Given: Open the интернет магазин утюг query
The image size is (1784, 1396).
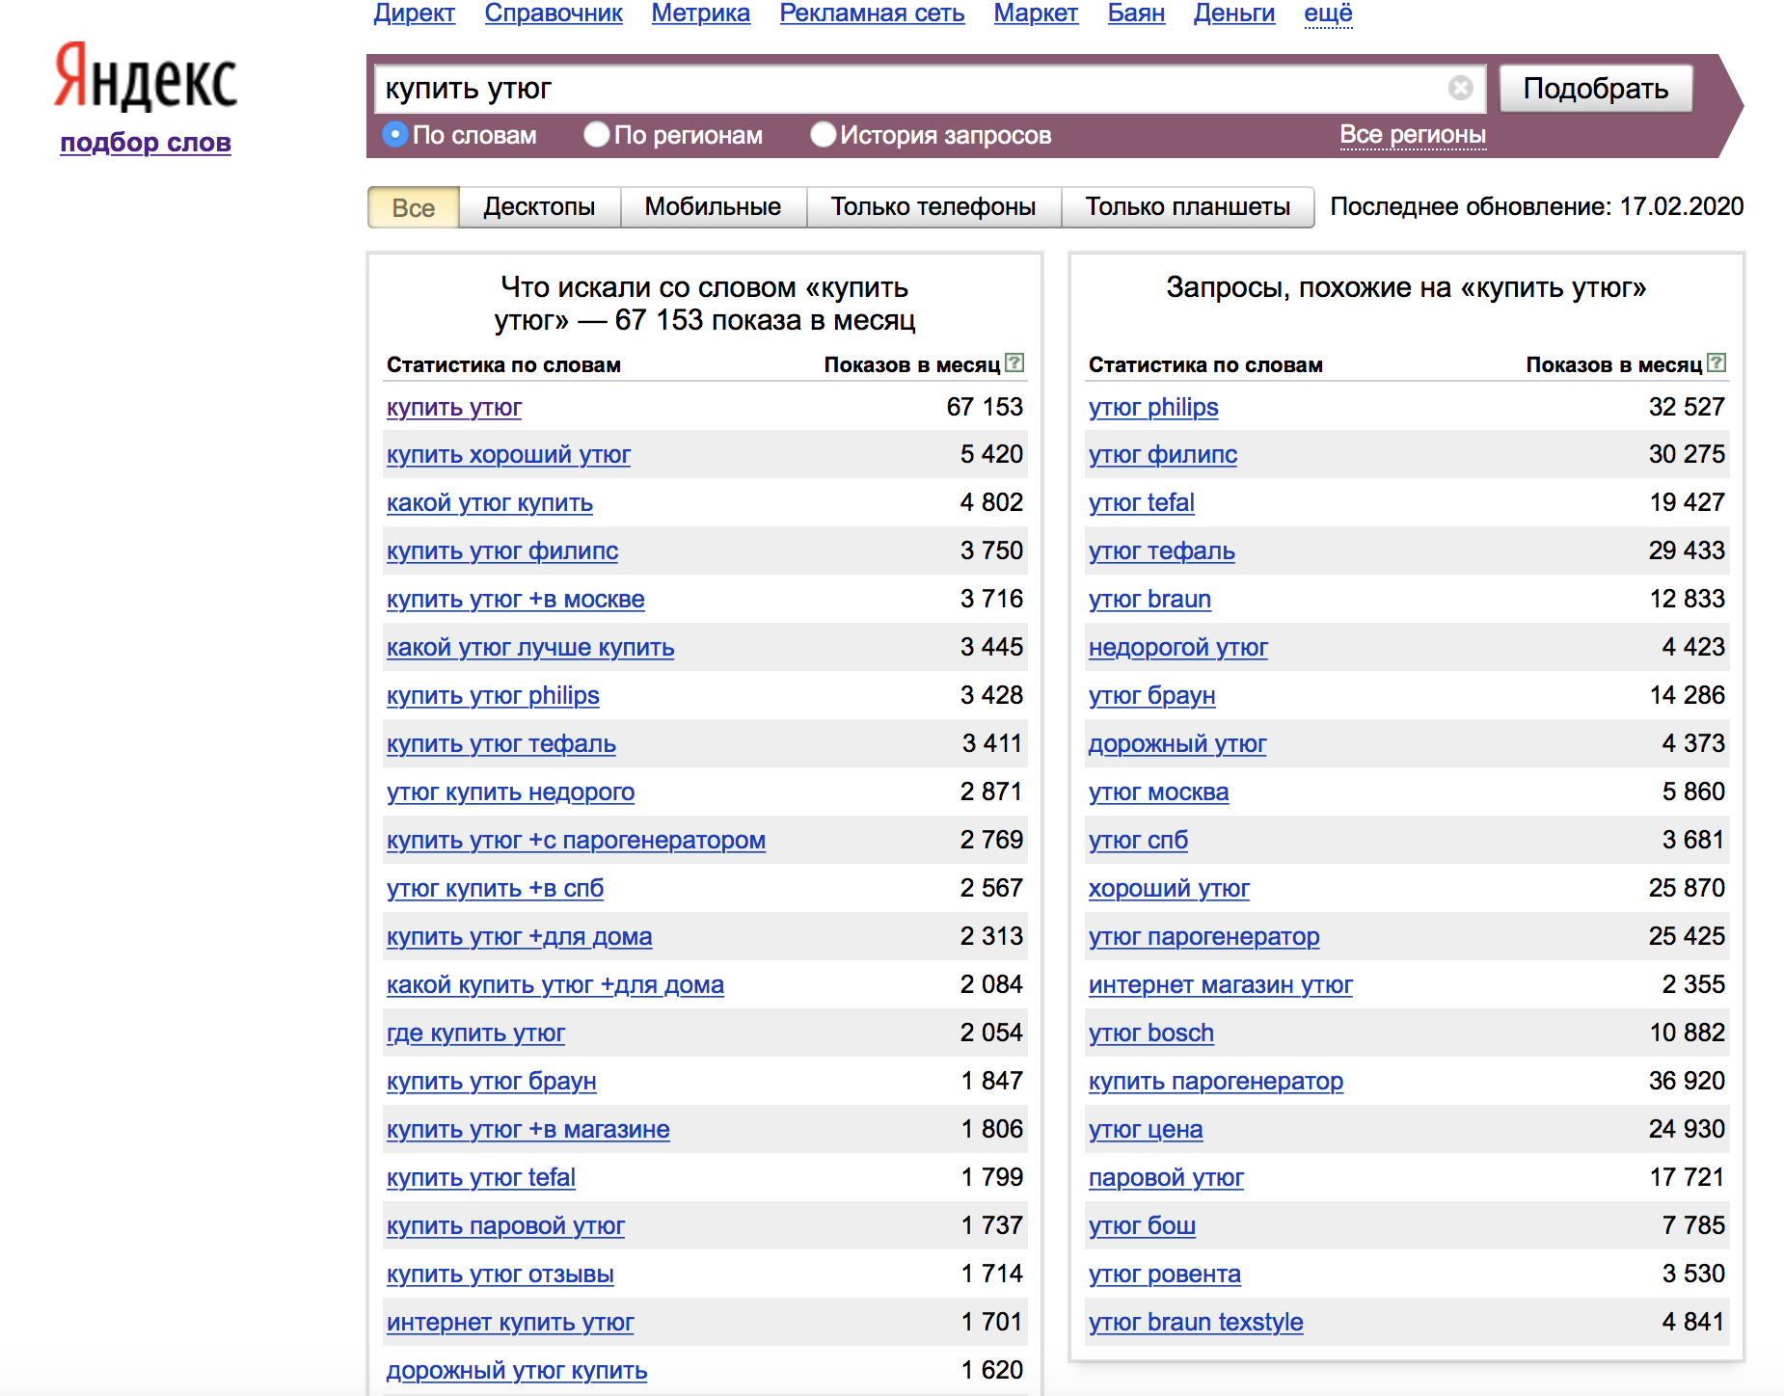Looking at the screenshot, I should (x=1220, y=985).
